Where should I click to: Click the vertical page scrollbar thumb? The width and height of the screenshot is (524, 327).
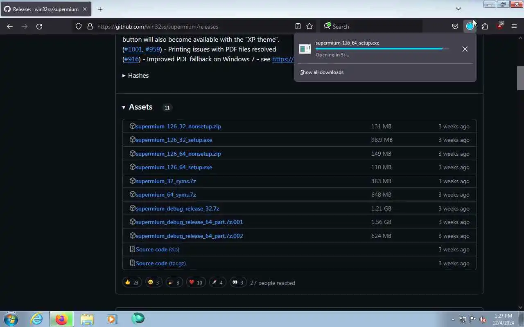[x=520, y=78]
